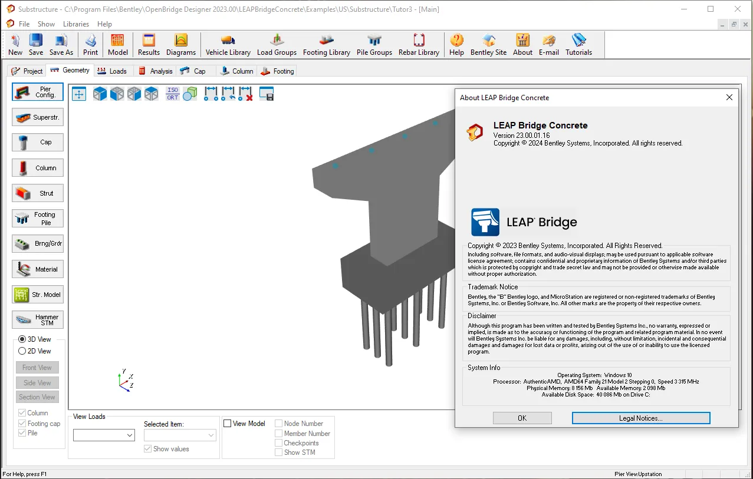
Task: Click the green cube and blue sphere icon
Action: point(189,94)
